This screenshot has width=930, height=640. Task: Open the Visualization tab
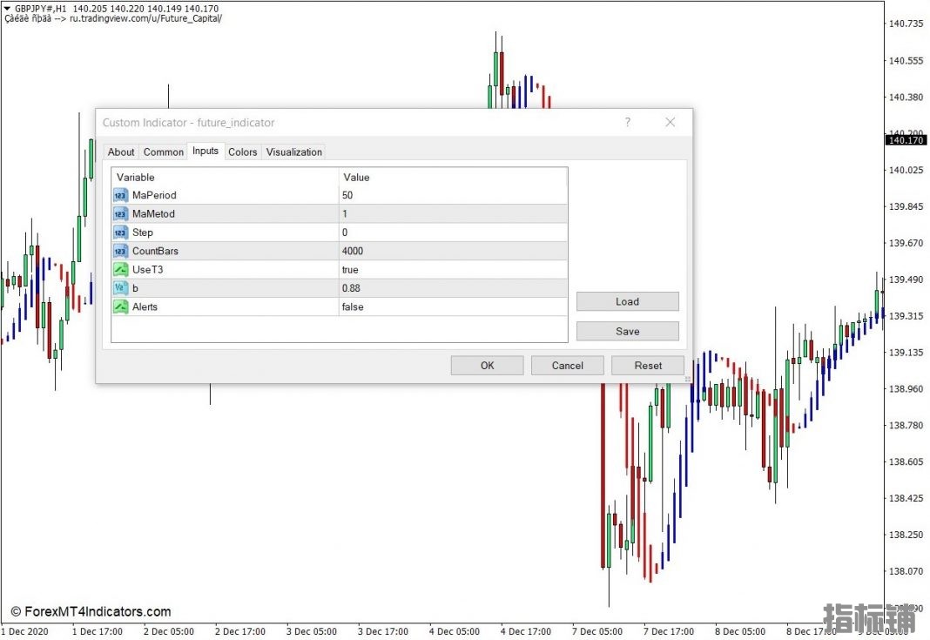[x=293, y=152]
